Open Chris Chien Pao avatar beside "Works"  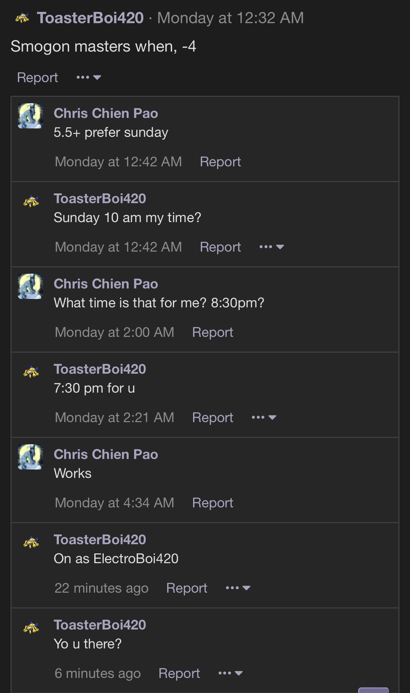click(x=30, y=457)
